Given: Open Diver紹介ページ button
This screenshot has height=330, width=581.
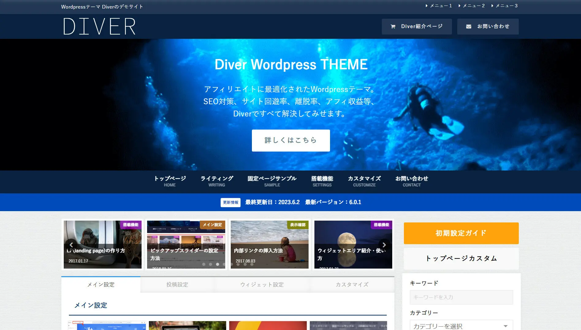Looking at the screenshot, I should pyautogui.click(x=417, y=27).
